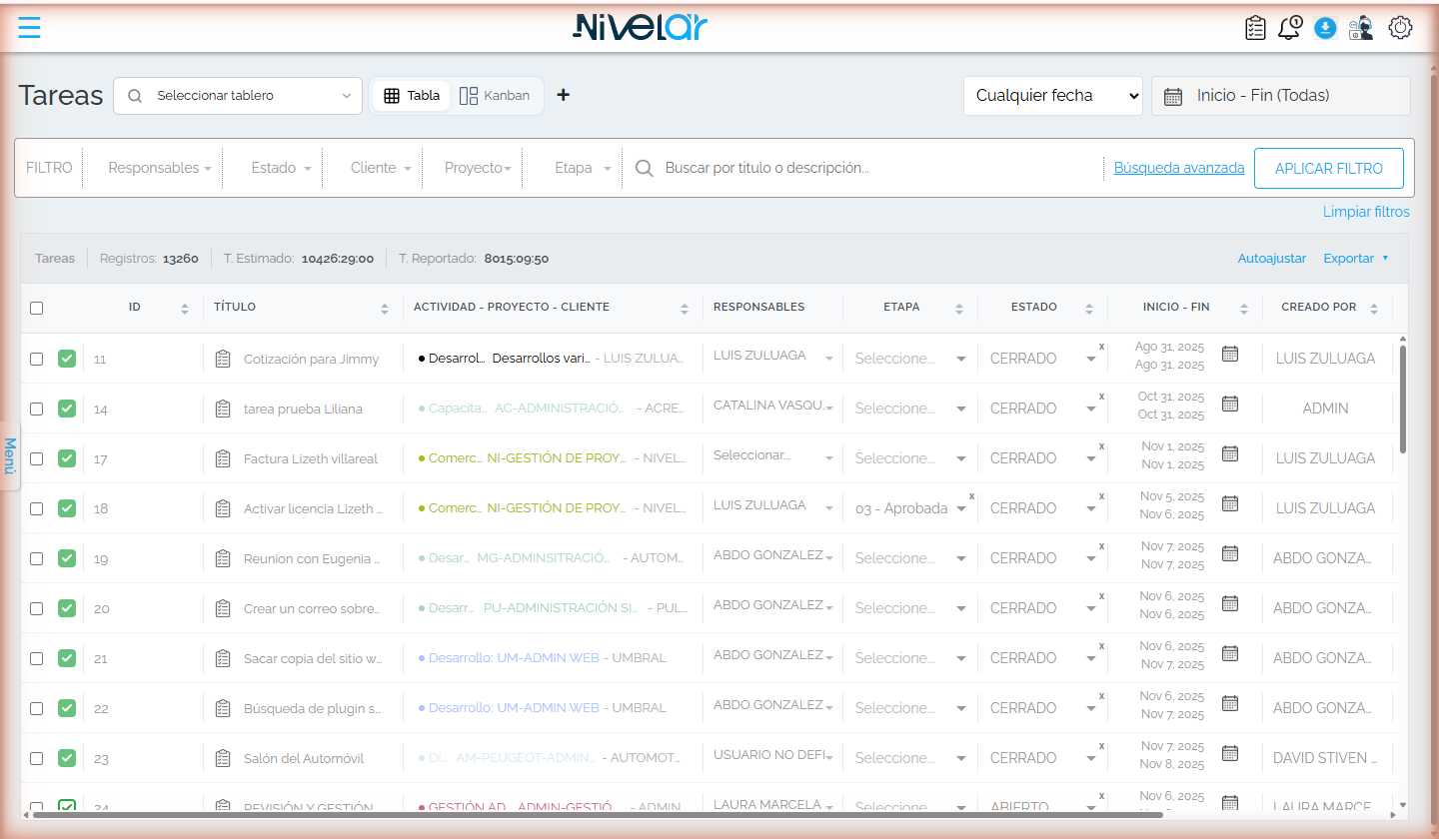The height and width of the screenshot is (839, 1439).
Task: Click the APLICAR FILTRO button
Action: click(x=1329, y=169)
